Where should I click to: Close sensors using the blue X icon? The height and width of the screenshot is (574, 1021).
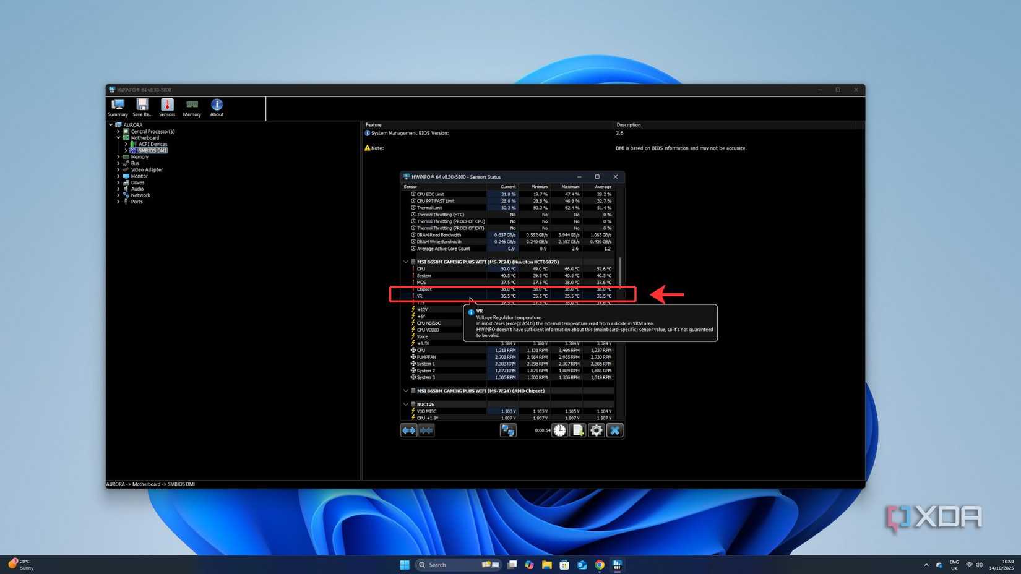pyautogui.click(x=614, y=430)
